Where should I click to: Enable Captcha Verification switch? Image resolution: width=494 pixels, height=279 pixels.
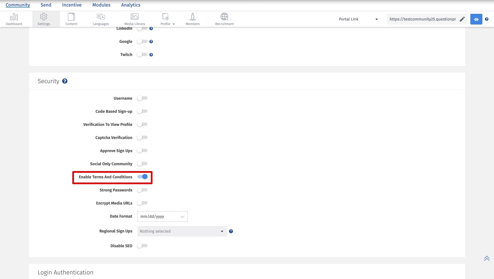click(142, 137)
